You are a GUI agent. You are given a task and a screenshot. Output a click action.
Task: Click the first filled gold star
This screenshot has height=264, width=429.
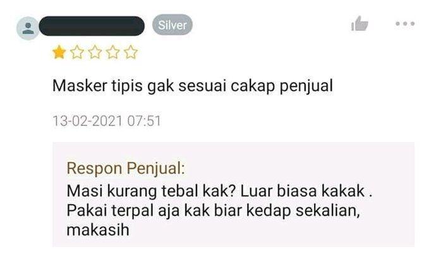pos(59,52)
